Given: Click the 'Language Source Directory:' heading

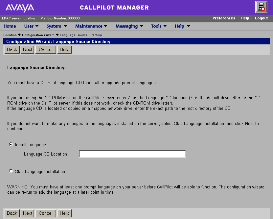Looking at the screenshot, I should [x=36, y=68].
